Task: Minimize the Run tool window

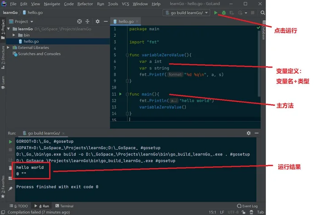Action: coord(257,133)
